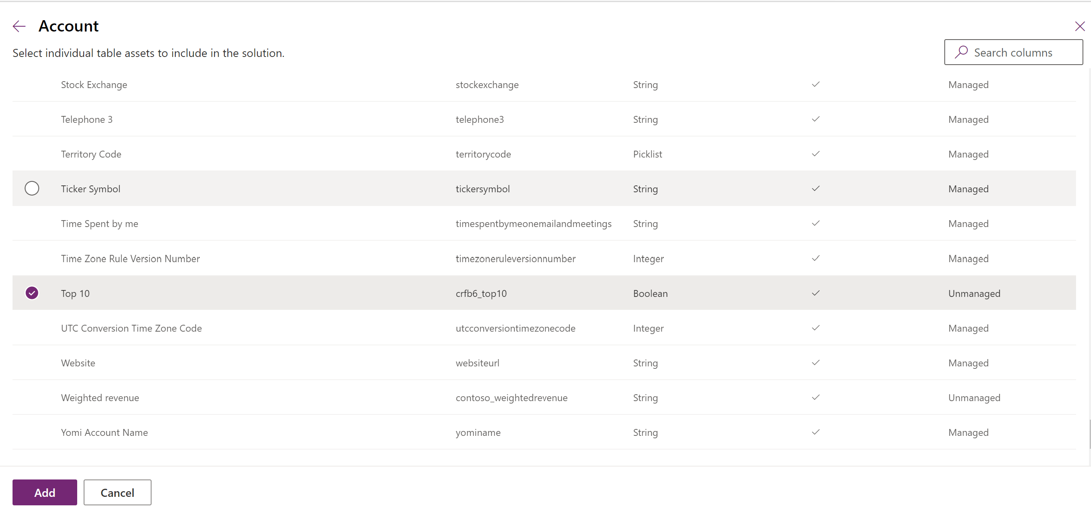Click the Add button to confirm selection
This screenshot has width=1091, height=513.
45,492
